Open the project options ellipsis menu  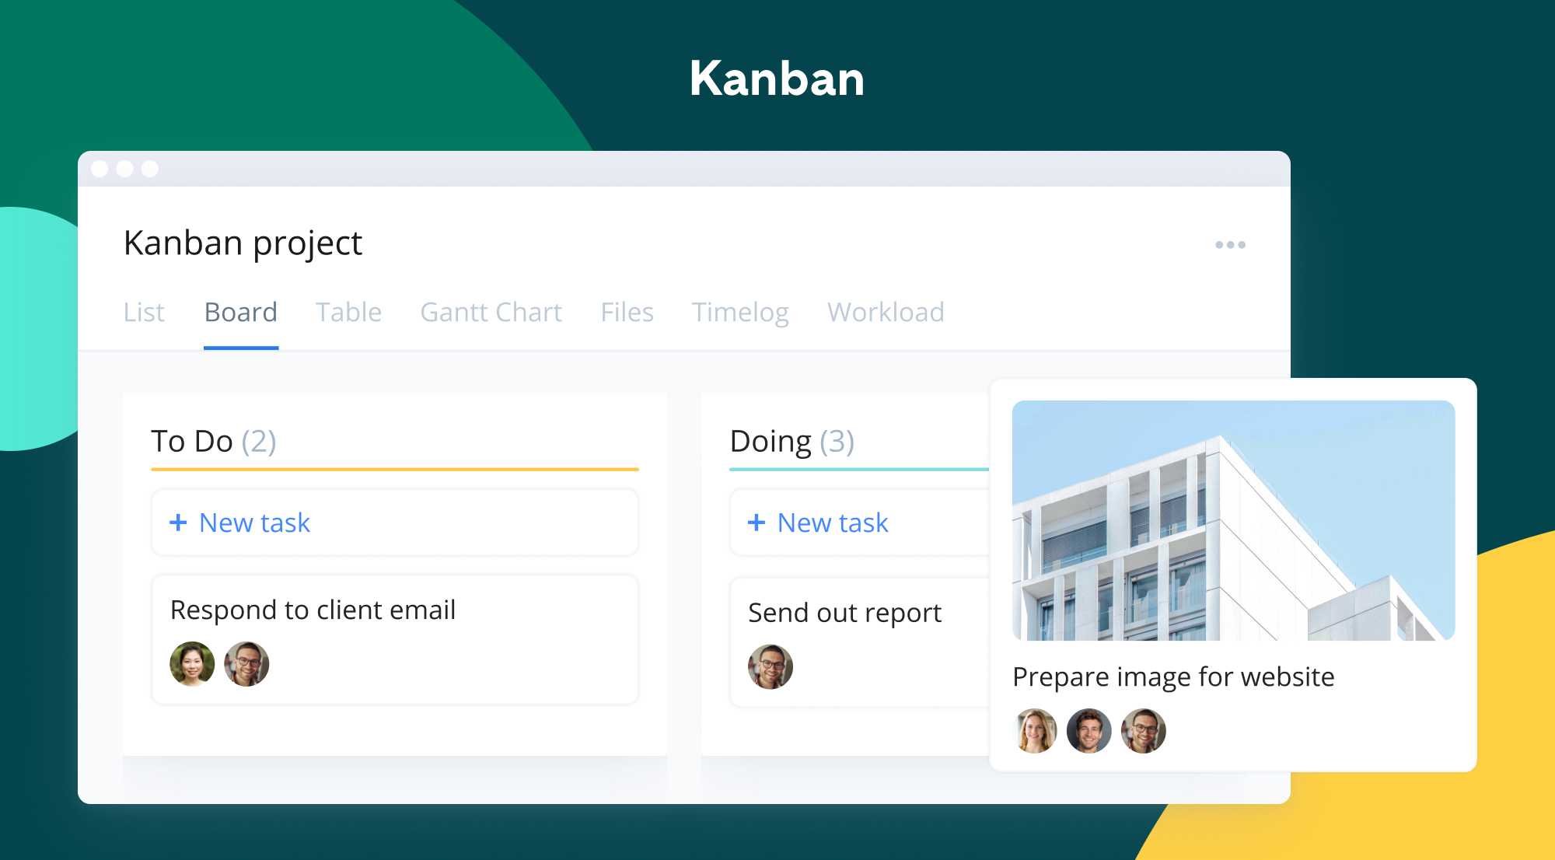(x=1231, y=245)
